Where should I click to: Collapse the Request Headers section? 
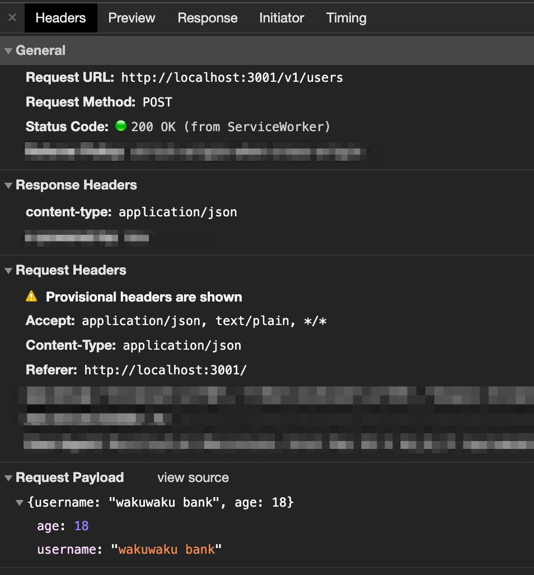(x=8, y=270)
